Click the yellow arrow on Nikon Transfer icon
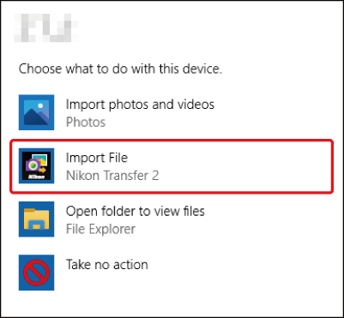 [x=44, y=171]
